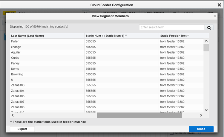Click the Export button

point(22,129)
